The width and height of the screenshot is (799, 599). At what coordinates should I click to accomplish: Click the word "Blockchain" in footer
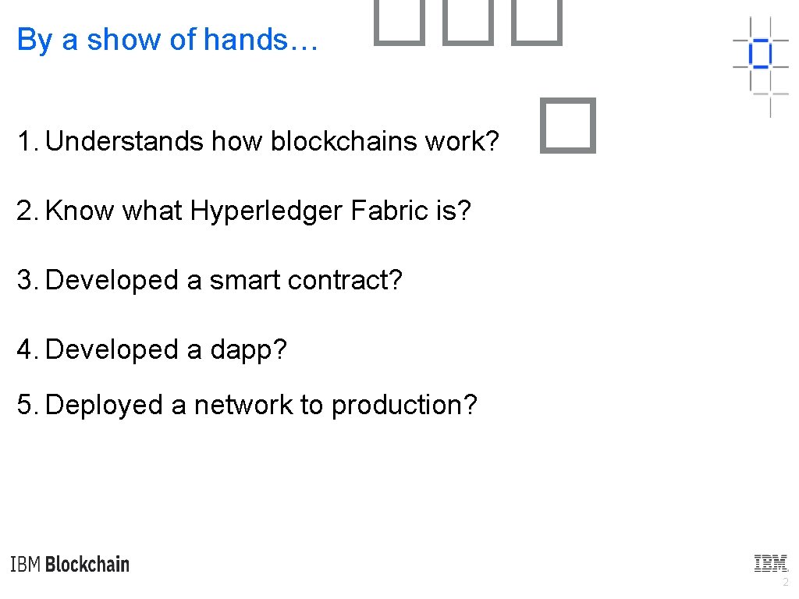tap(87, 565)
